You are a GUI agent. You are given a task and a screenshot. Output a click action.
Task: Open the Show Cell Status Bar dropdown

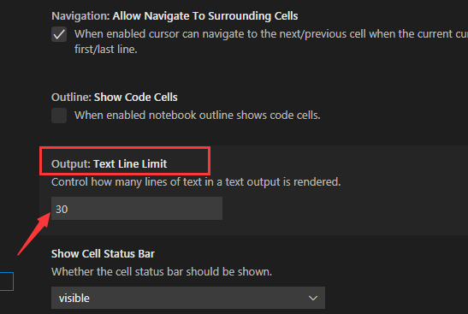click(x=188, y=298)
